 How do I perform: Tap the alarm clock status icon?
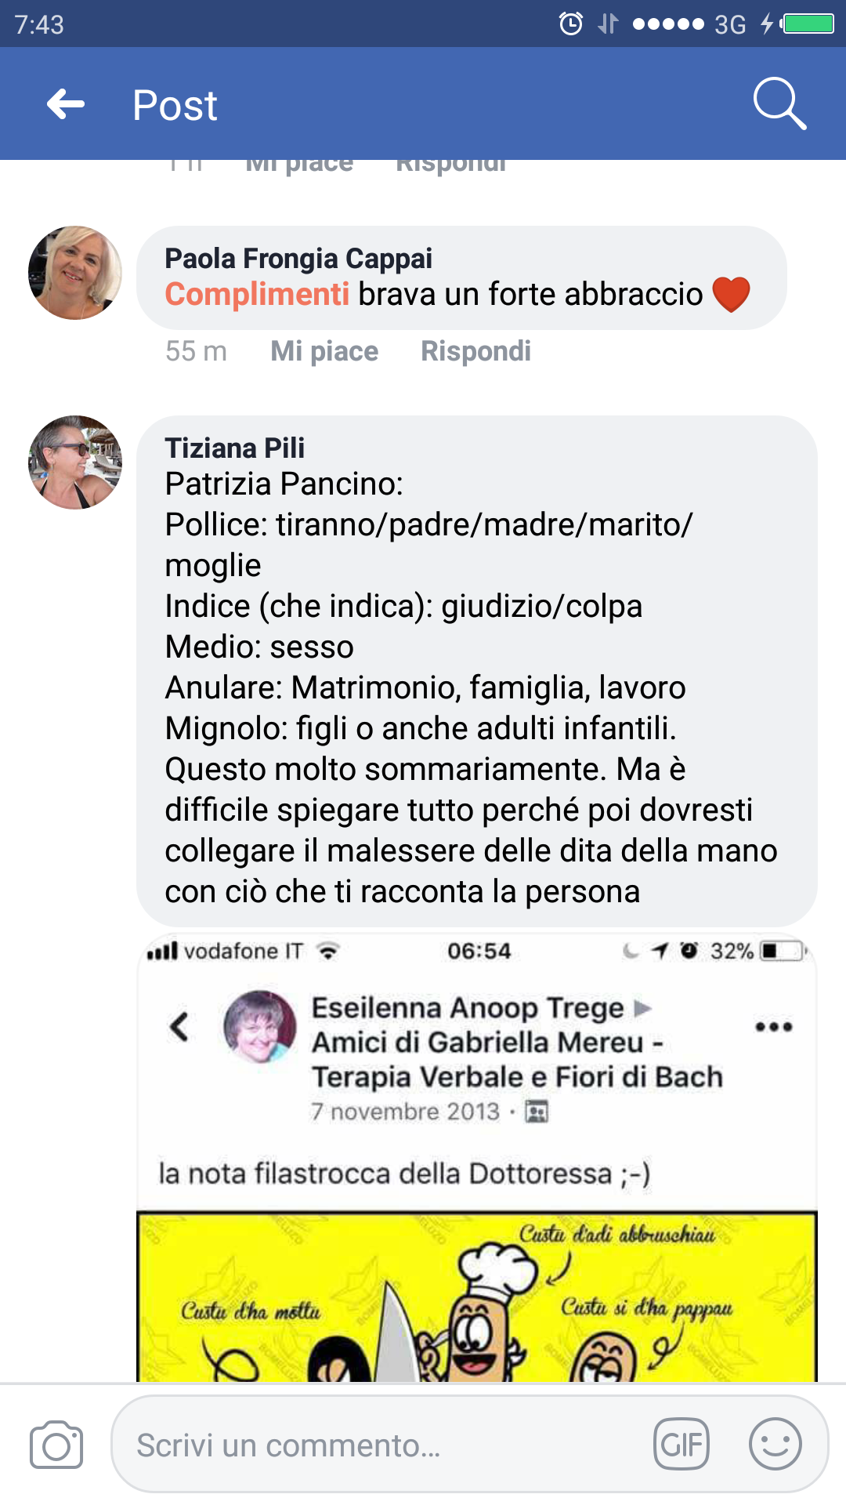[x=570, y=24]
